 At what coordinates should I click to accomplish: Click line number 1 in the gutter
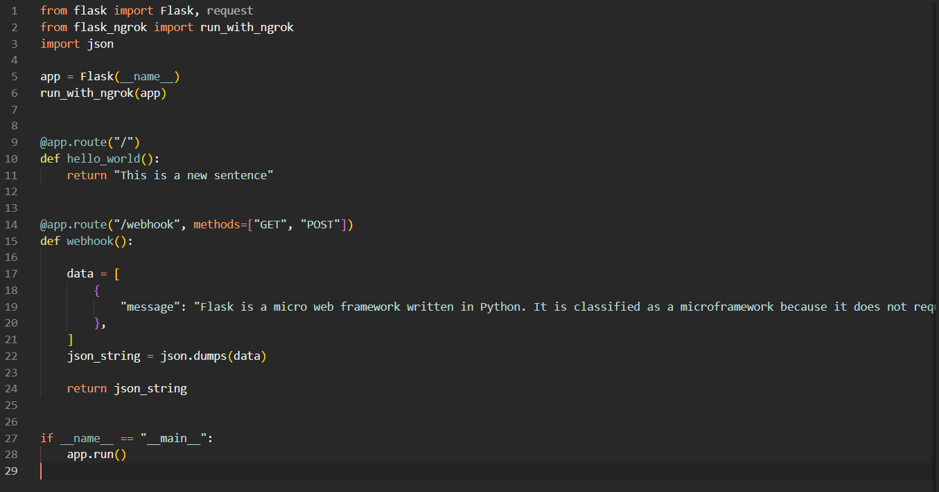tap(14, 10)
